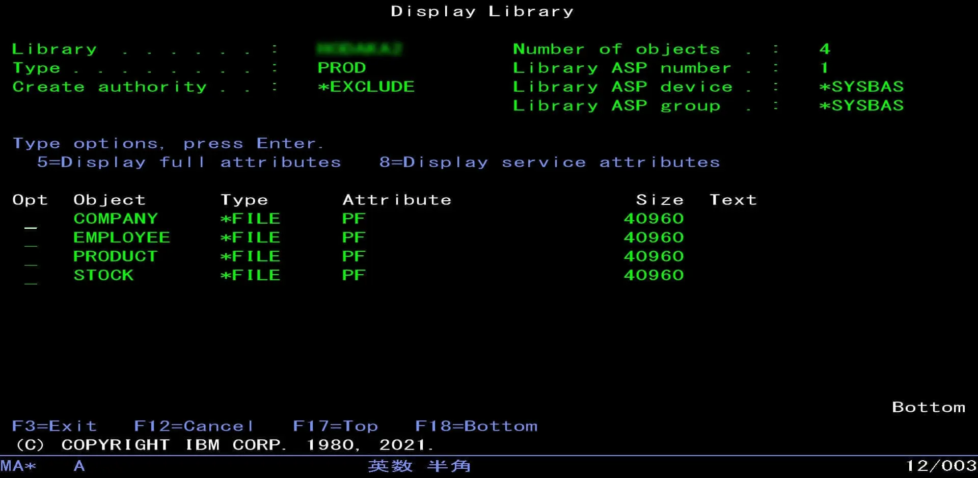The height and width of the screenshot is (478, 978).
Task: Click the Opt column header
Action: pyautogui.click(x=30, y=200)
